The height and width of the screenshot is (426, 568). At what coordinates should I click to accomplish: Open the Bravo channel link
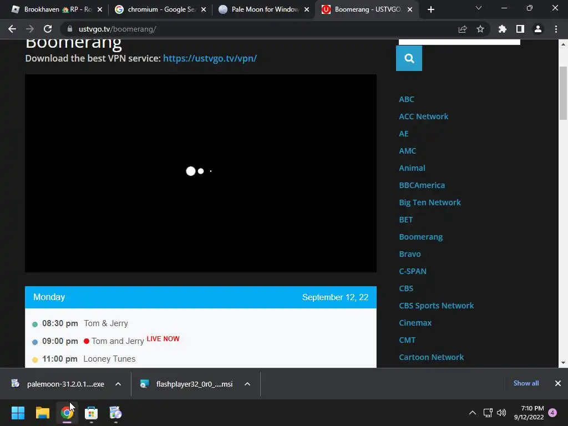(410, 254)
